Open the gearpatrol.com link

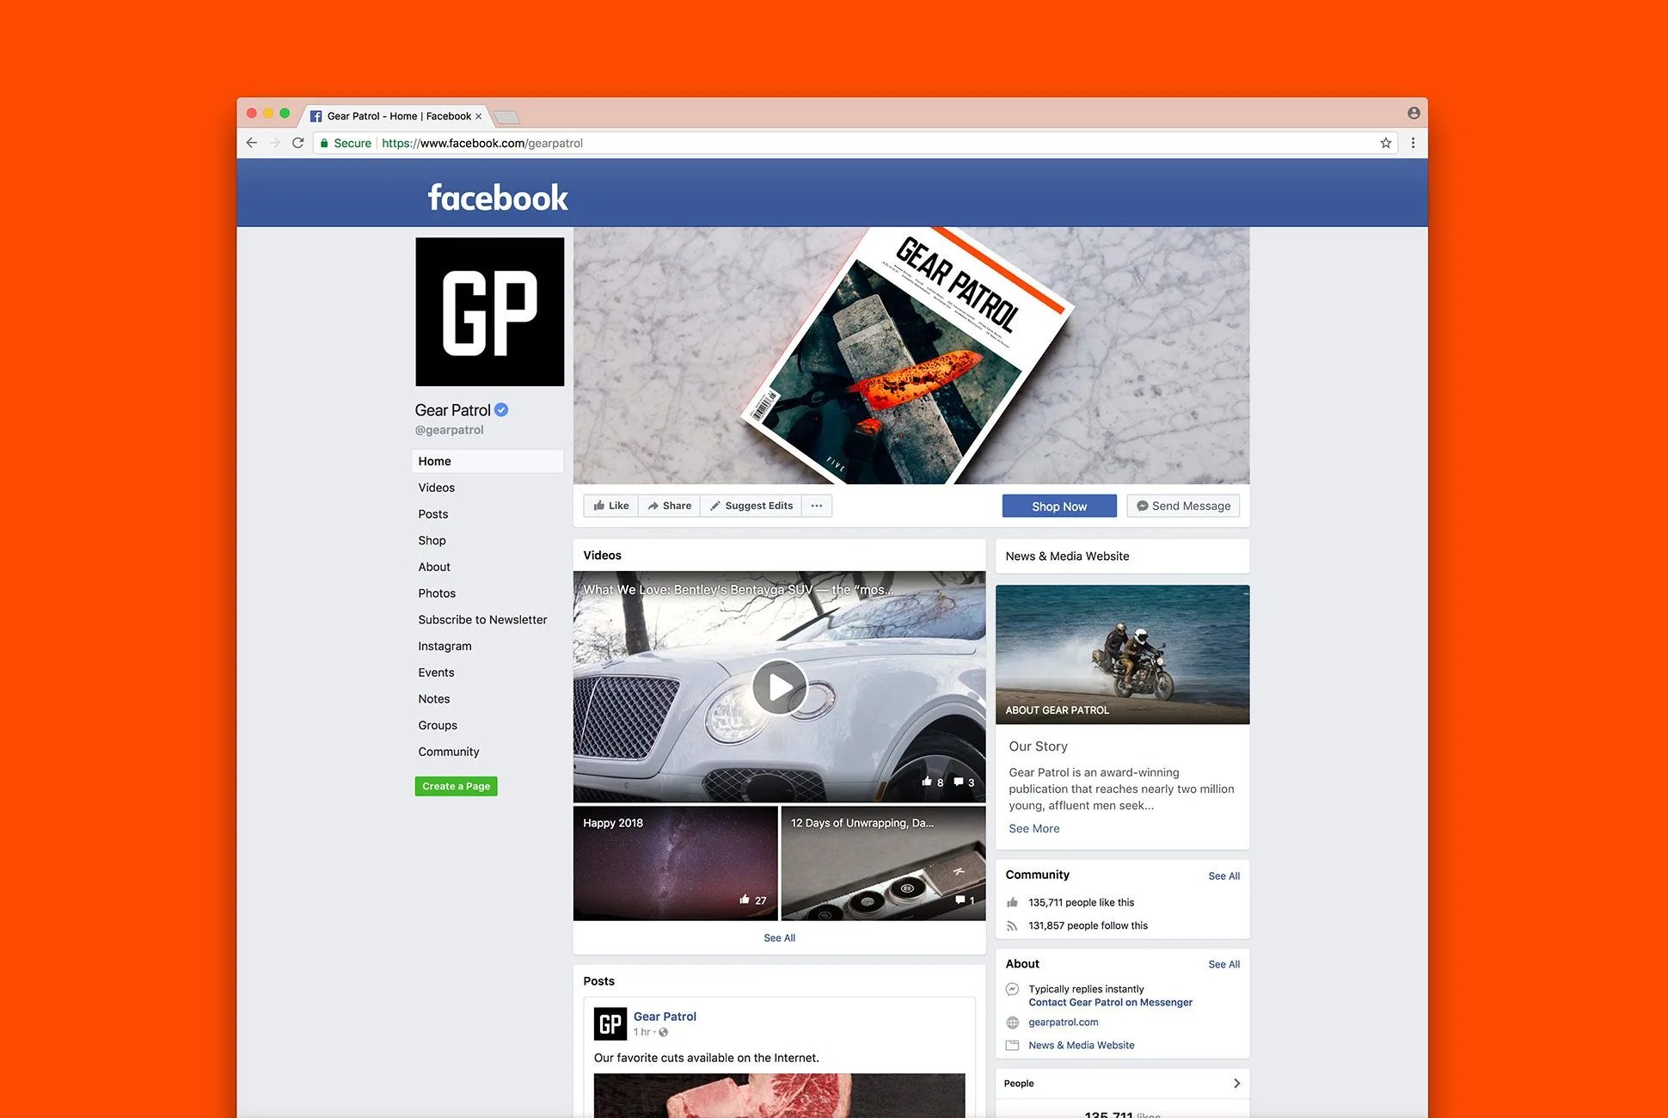coord(1064,1023)
